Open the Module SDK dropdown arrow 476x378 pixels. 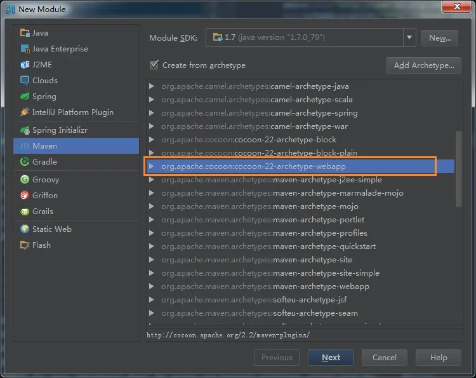click(x=409, y=37)
